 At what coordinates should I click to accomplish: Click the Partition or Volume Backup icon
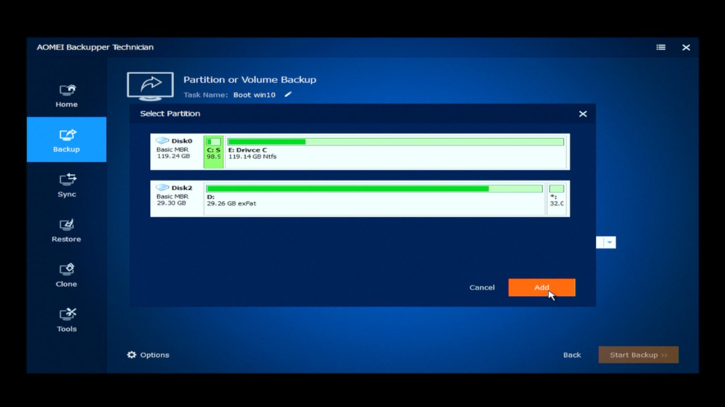pyautogui.click(x=150, y=86)
